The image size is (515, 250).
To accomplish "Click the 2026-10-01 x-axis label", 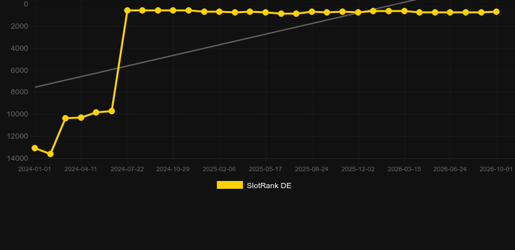I will click(x=496, y=169).
